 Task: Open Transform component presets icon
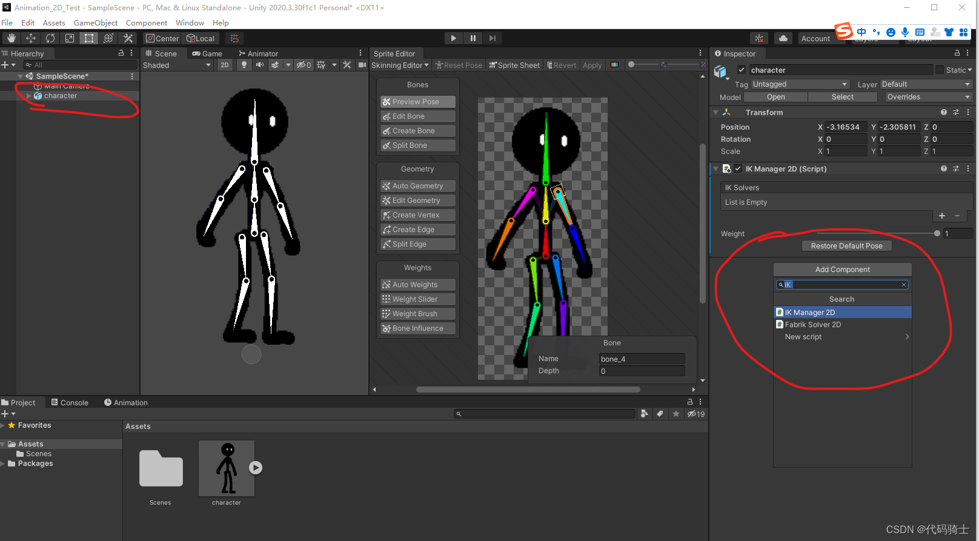coord(956,112)
